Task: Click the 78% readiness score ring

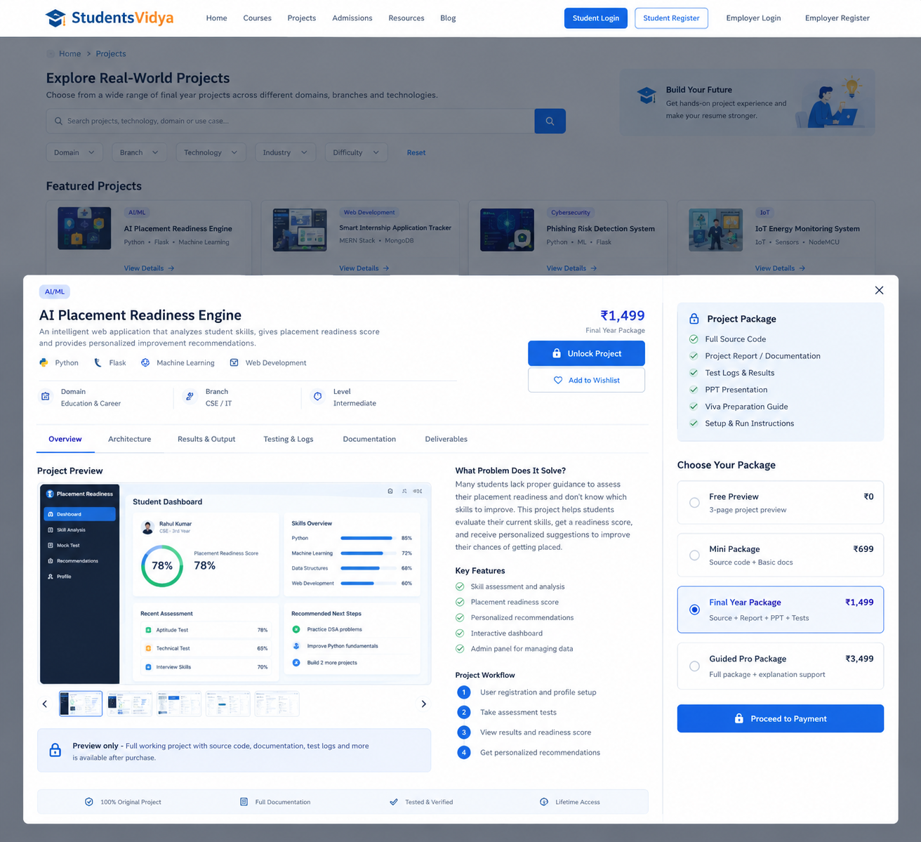Action: (x=162, y=566)
